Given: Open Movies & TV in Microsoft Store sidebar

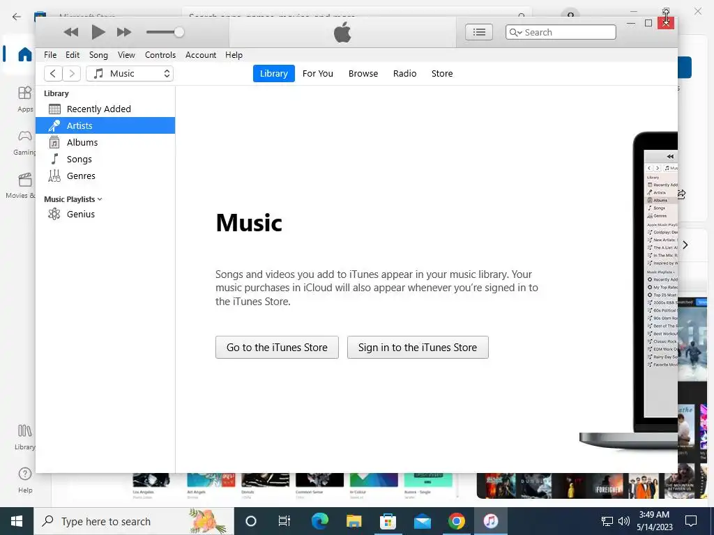Looking at the screenshot, I should [20, 185].
